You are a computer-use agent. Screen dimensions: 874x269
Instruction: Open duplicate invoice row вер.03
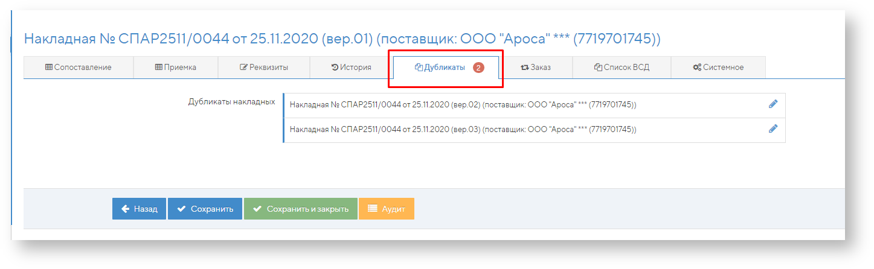tap(463, 129)
